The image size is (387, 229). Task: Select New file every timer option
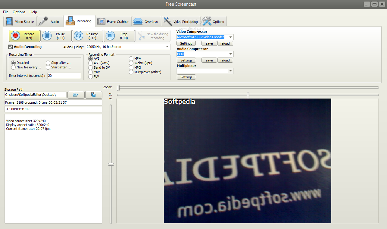click(13, 67)
